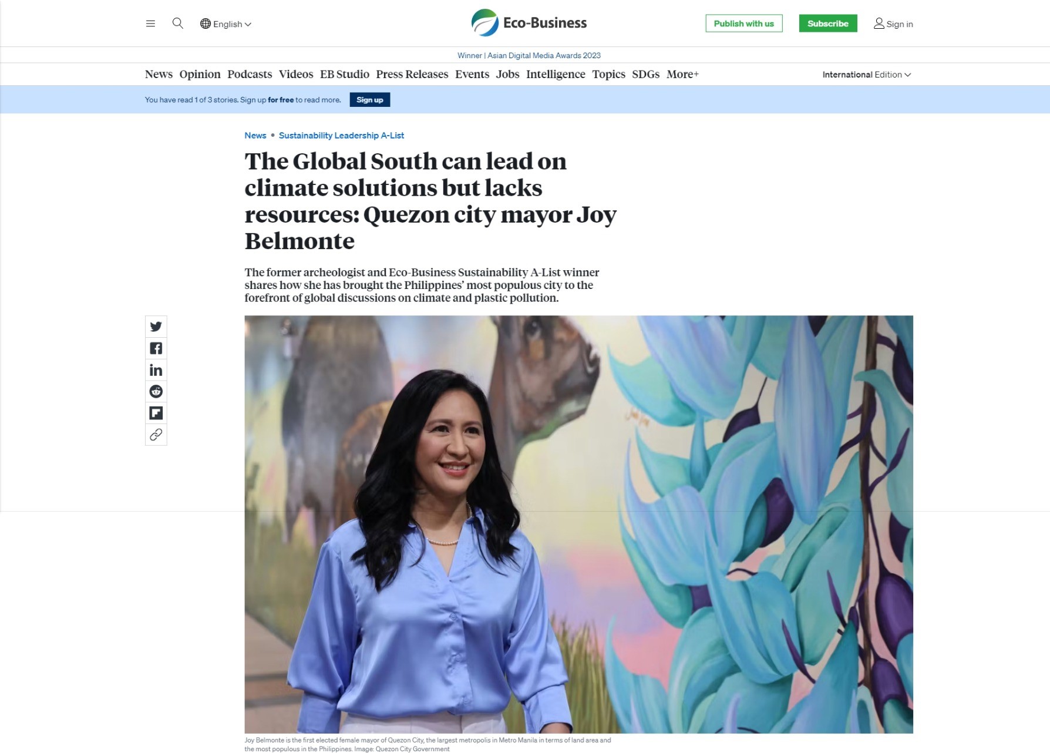Click Publish with us button
Viewport: 1050px width, 753px height.
tap(743, 23)
